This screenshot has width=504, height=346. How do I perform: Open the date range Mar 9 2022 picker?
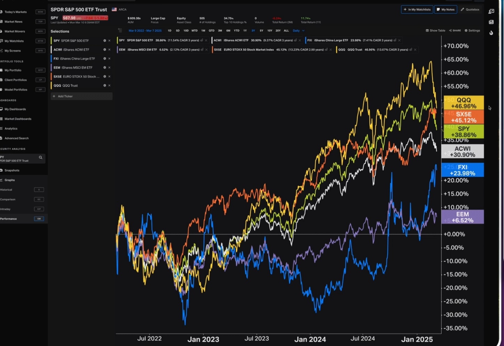(x=145, y=31)
